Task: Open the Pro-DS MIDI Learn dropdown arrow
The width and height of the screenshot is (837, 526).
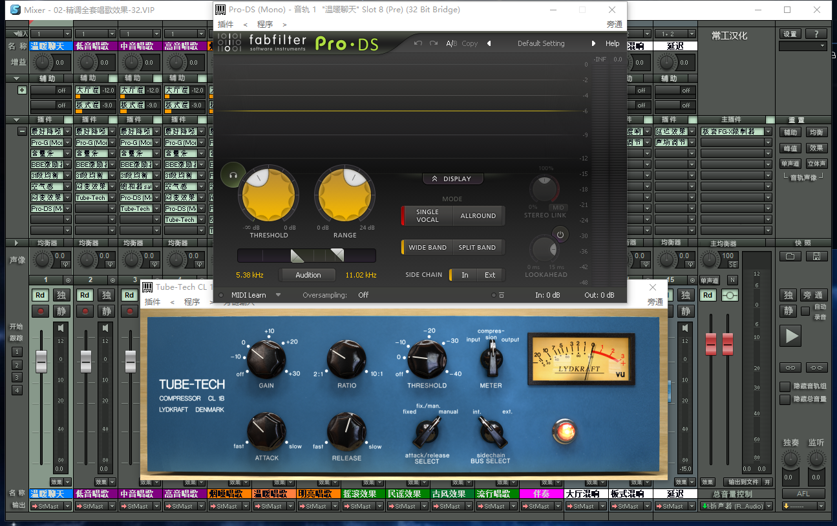Action: point(279,294)
